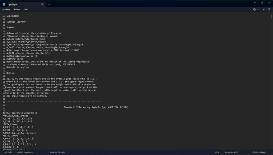Click the Notepad app icon
The width and height of the screenshot is (273, 155).
(4, 4)
